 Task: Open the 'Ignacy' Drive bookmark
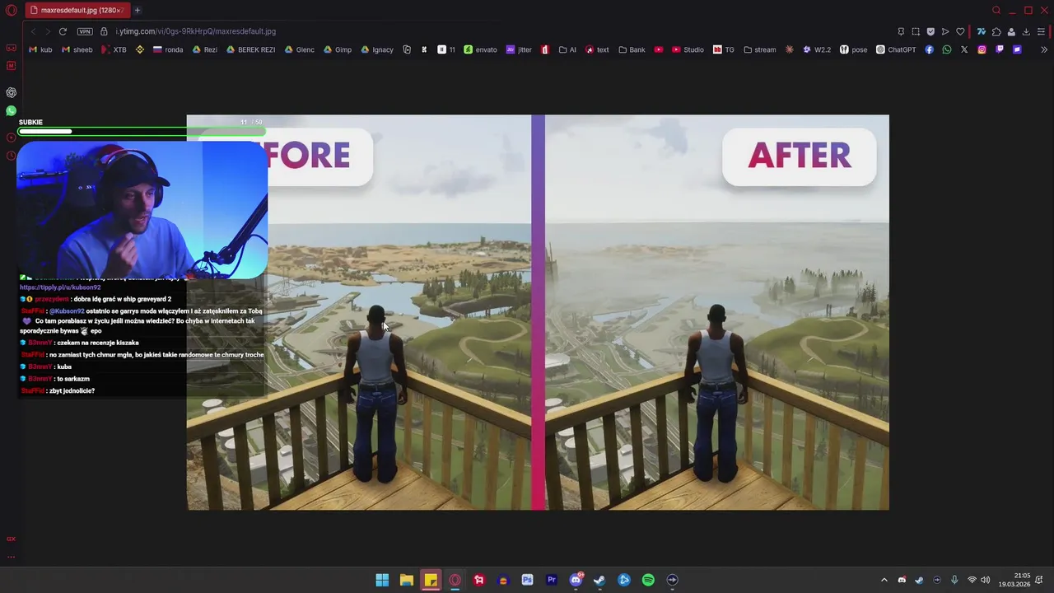377,49
